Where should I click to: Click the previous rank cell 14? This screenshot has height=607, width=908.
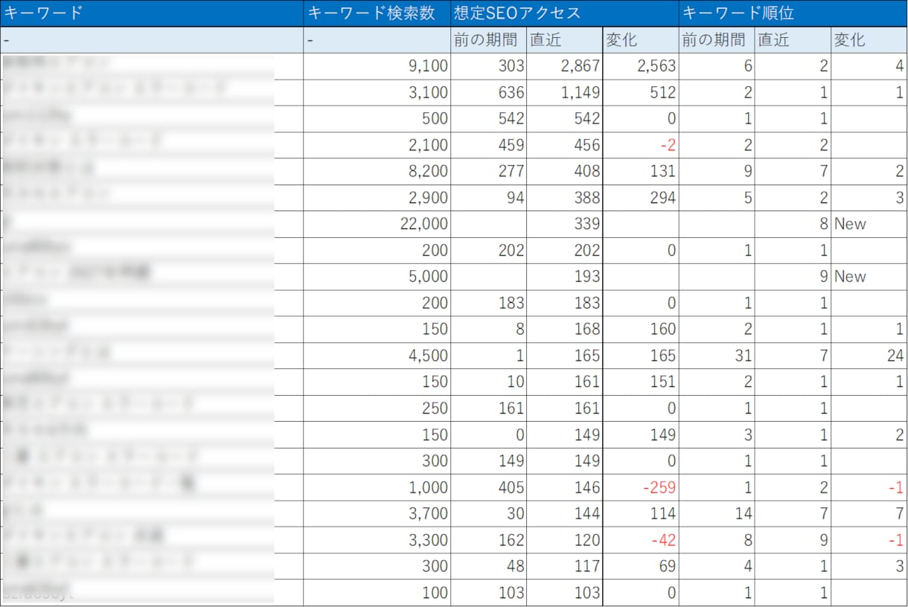point(717,513)
